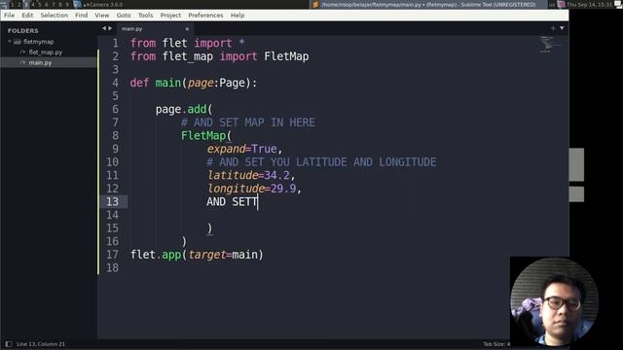This screenshot has height=350, width=623.
Task: Open the Project menu
Action: (x=170, y=16)
